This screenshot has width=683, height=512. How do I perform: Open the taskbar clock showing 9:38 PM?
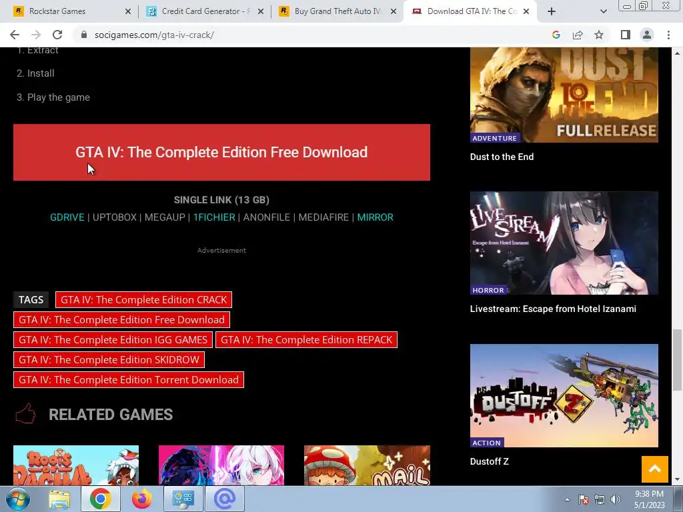649,499
